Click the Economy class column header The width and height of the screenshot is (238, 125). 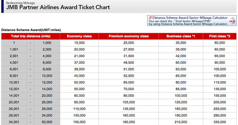pyautogui.click(x=79, y=36)
